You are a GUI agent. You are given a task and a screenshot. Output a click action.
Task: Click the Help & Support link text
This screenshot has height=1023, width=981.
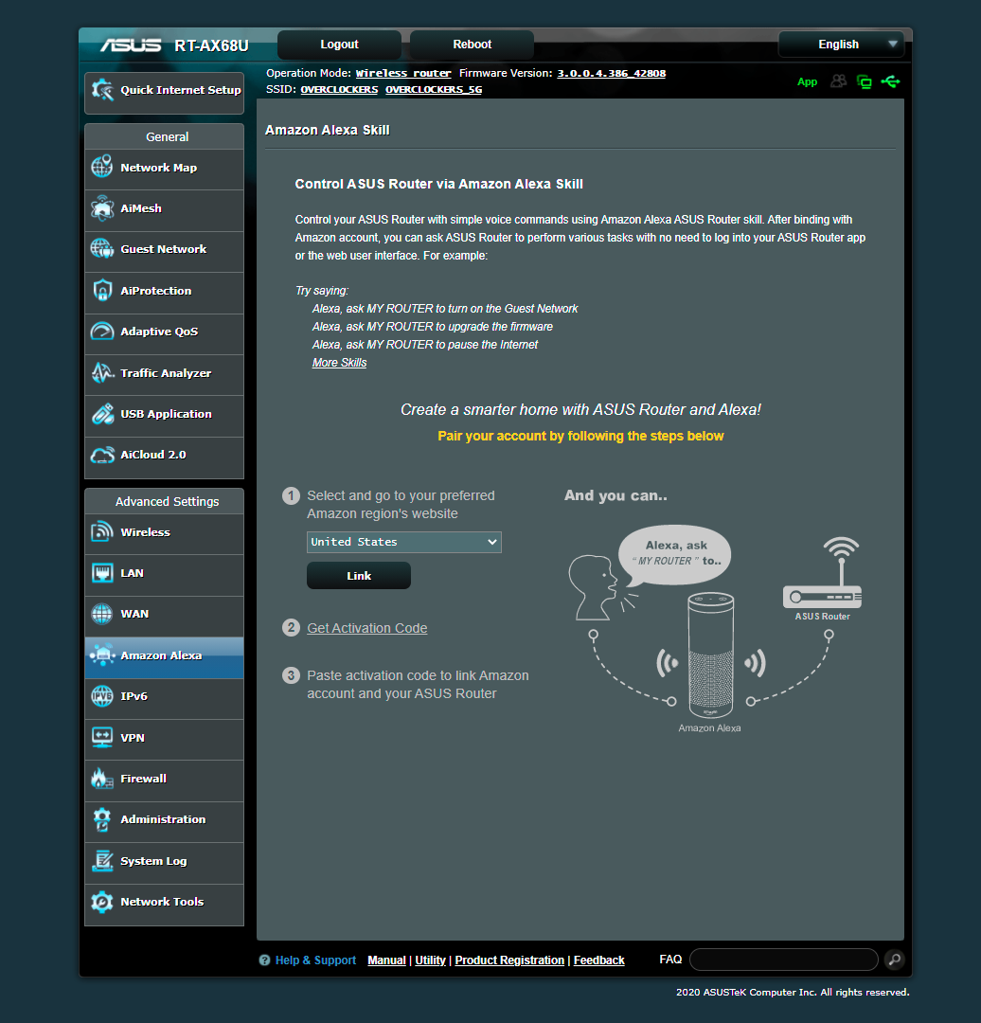tap(315, 960)
